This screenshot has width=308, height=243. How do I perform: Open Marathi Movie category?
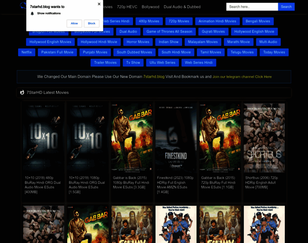239,42
